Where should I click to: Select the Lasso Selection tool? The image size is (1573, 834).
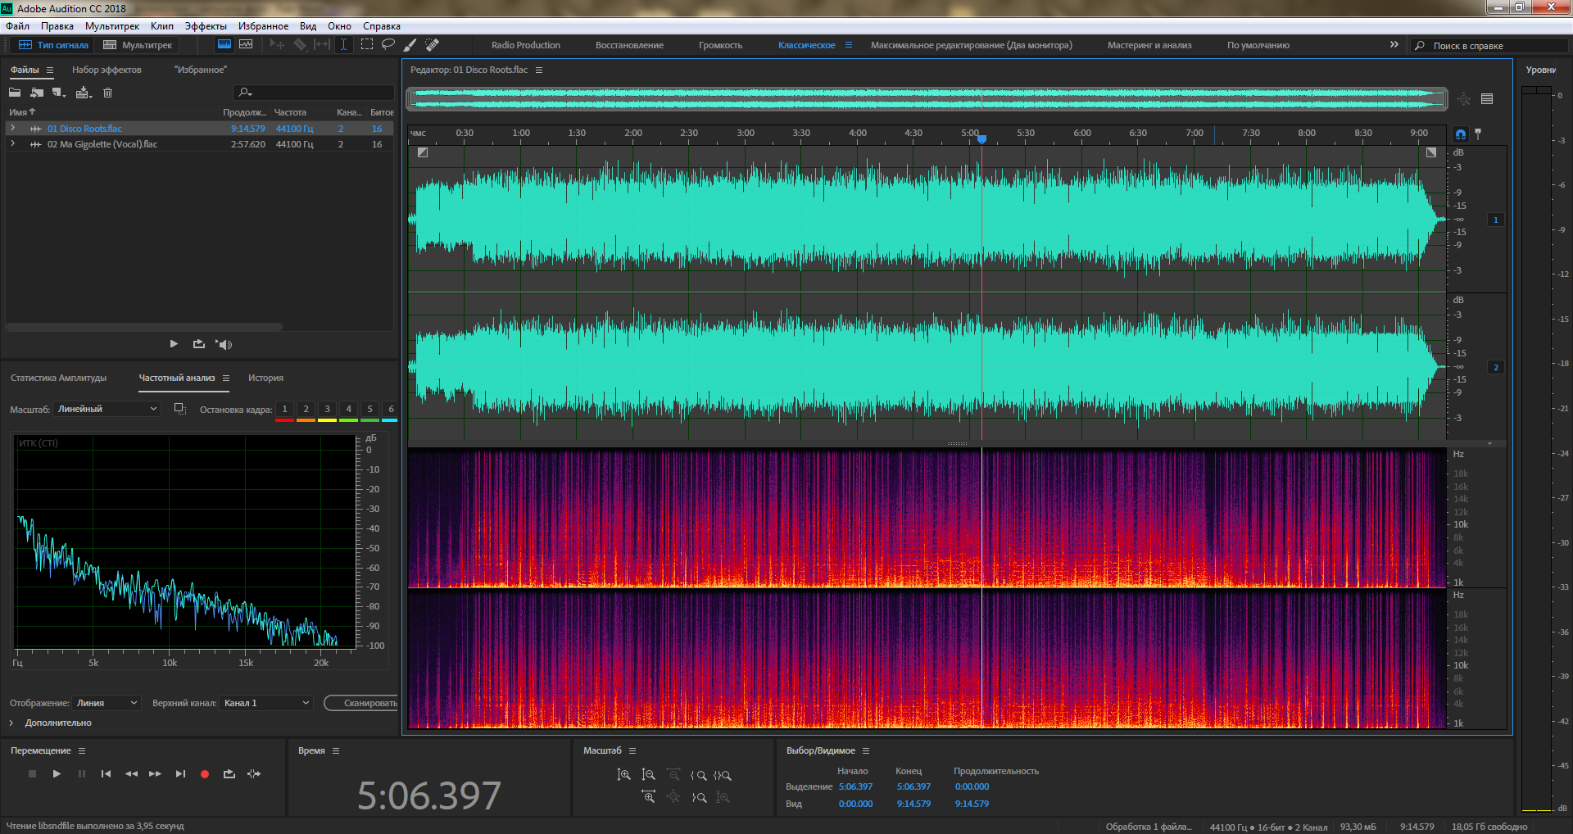(388, 45)
